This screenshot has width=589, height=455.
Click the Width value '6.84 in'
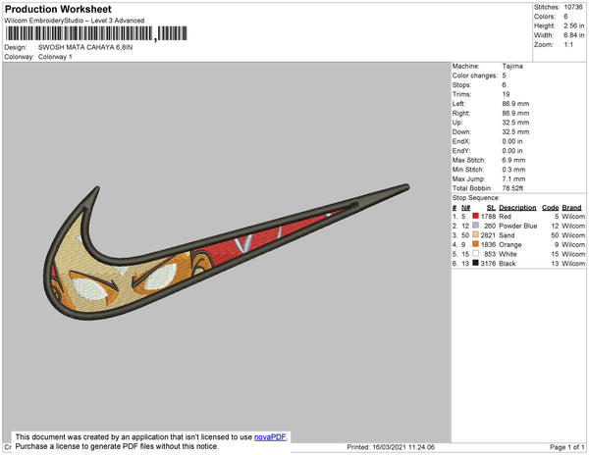click(x=573, y=35)
